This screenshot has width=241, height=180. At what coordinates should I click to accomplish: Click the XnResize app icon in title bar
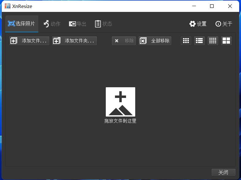(x=7, y=6)
